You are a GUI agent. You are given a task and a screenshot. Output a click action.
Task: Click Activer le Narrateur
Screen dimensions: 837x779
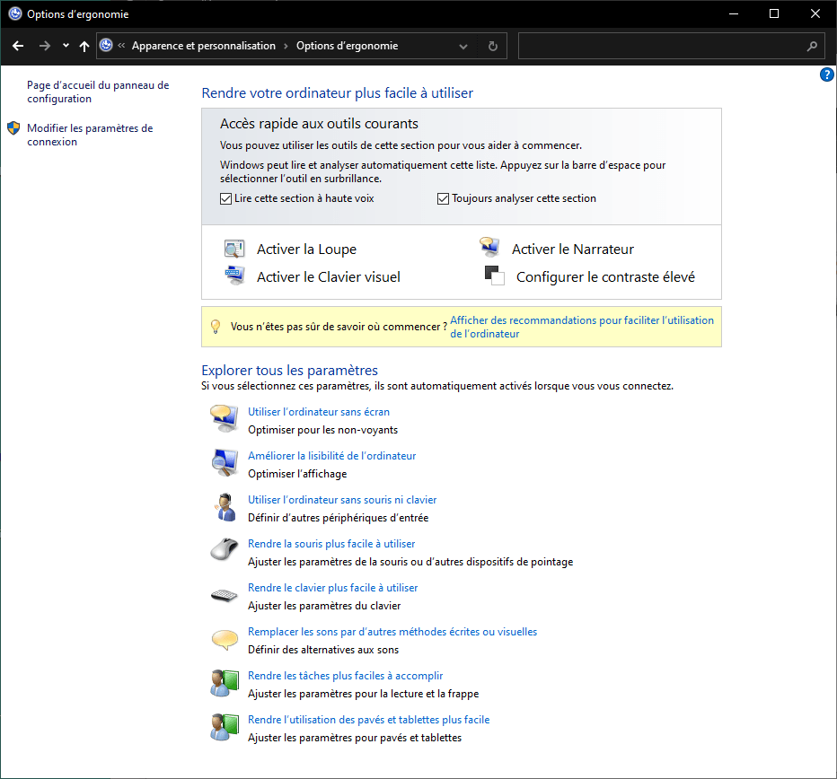[573, 249]
